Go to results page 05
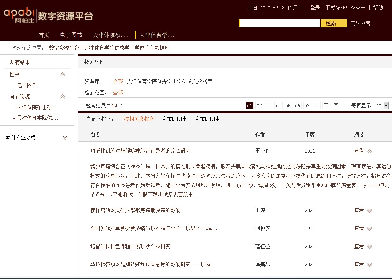 [x=288, y=105]
